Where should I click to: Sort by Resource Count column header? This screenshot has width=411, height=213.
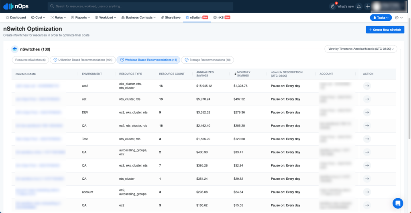(x=172, y=74)
